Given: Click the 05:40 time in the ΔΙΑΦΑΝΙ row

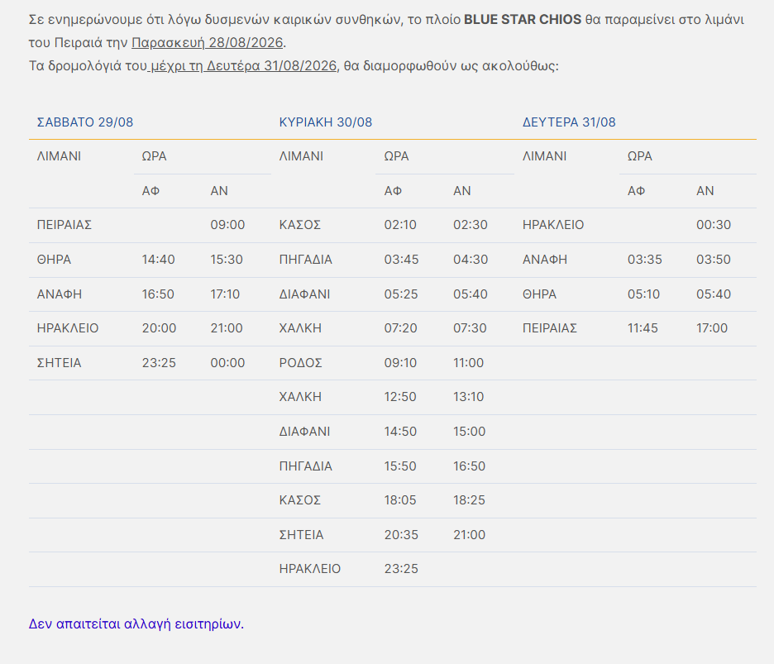Looking at the screenshot, I should tap(471, 294).
